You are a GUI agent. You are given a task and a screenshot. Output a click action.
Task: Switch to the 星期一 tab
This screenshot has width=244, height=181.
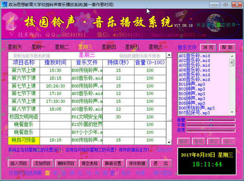tap(38, 47)
